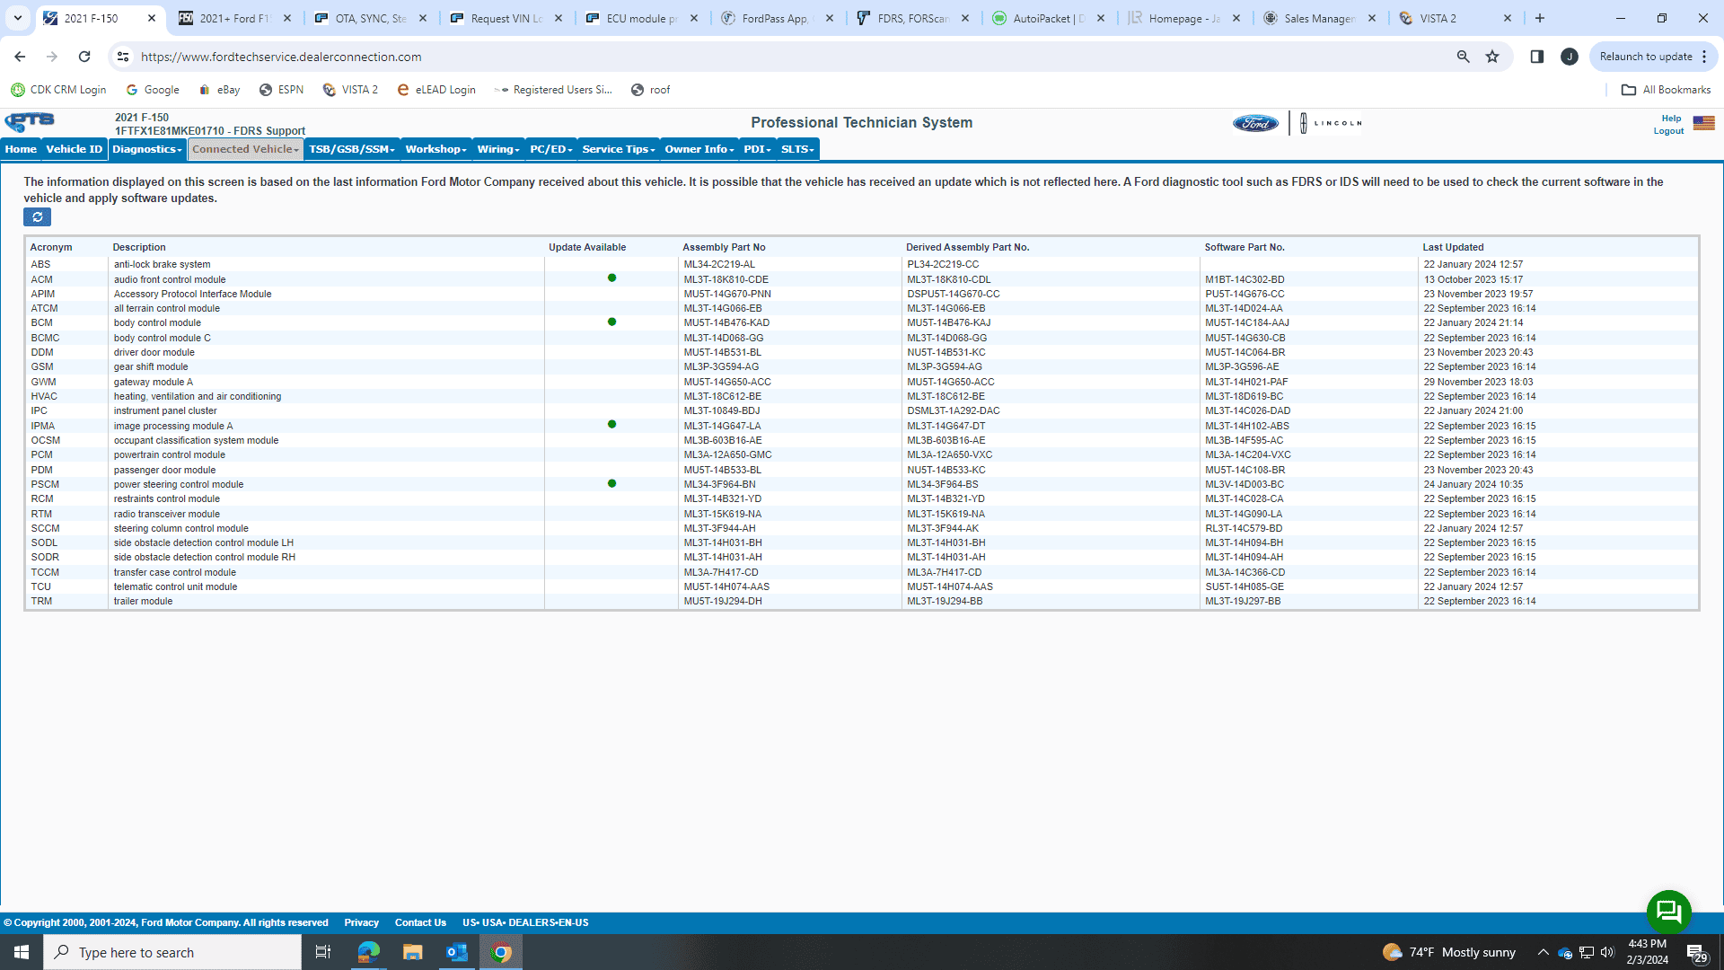Click the address bar zoom icon
Viewport: 1724px width, 970px height.
pyautogui.click(x=1463, y=56)
